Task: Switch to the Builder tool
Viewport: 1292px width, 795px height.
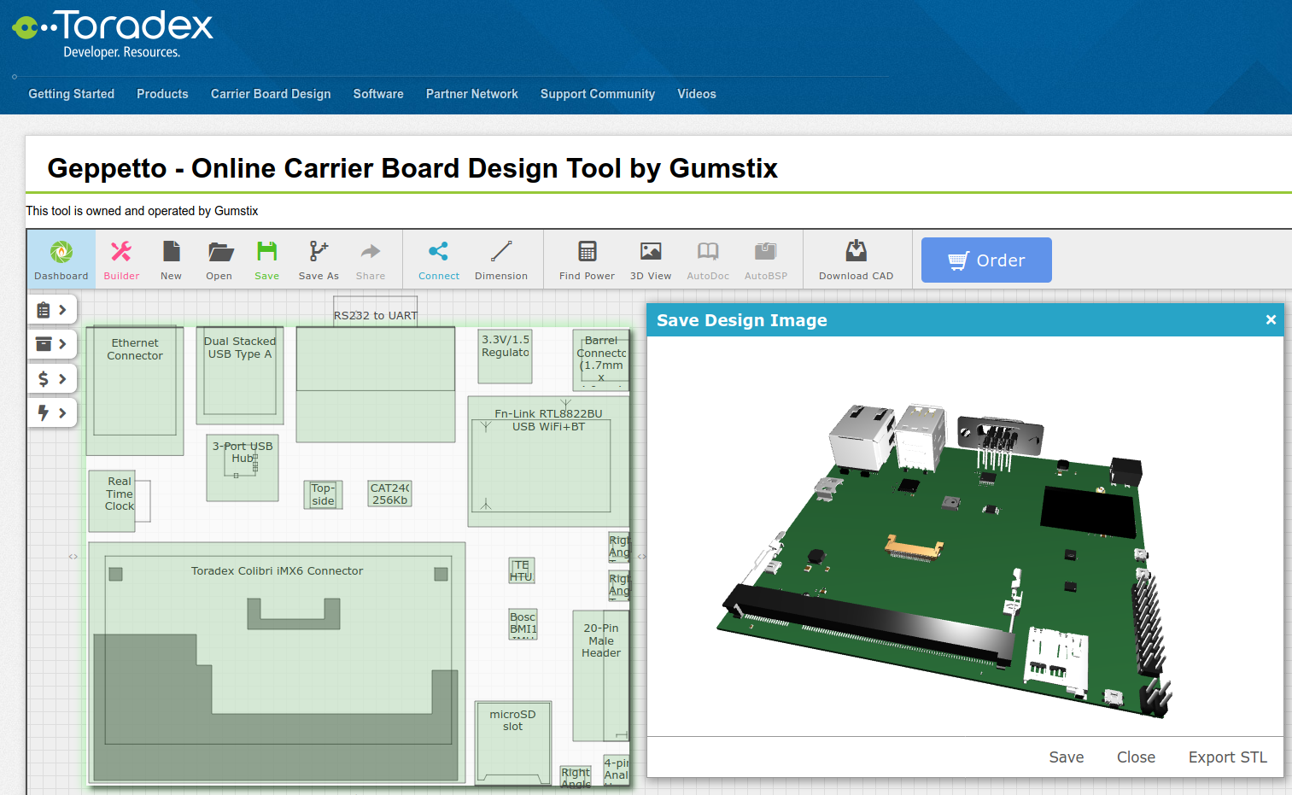Action: point(121,259)
